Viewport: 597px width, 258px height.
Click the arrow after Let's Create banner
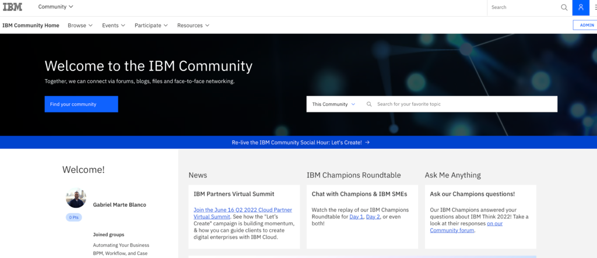point(367,143)
